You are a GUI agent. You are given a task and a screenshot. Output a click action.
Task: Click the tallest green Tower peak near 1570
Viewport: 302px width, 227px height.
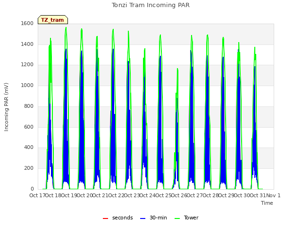coord(66,27)
